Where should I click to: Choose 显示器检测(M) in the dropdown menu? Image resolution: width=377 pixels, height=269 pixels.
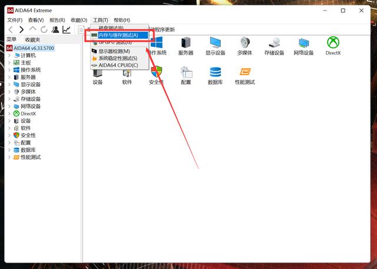pos(119,51)
